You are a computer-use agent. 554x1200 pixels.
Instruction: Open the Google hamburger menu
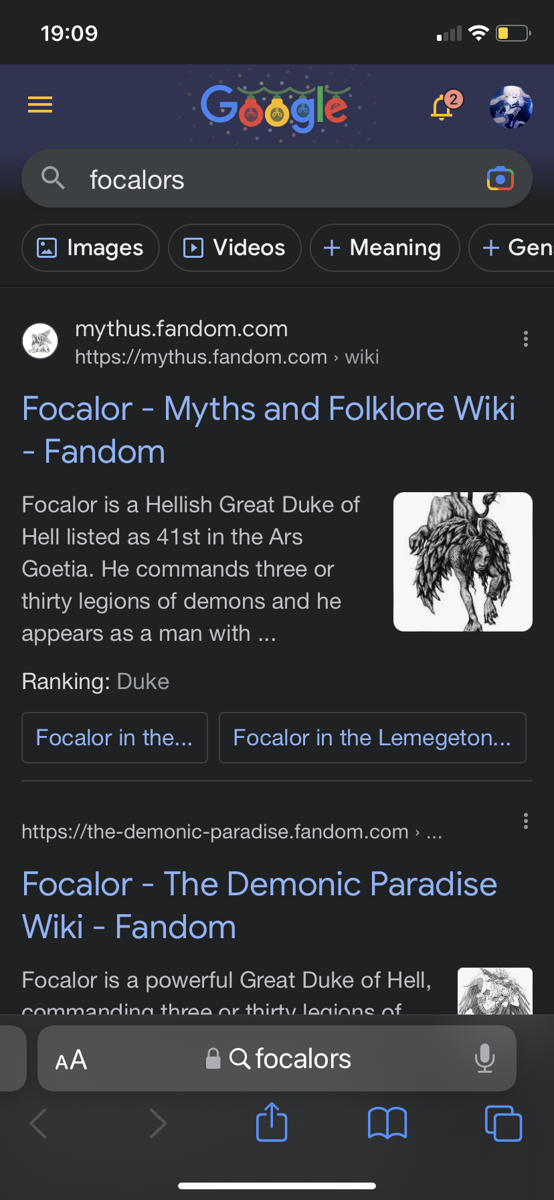point(40,105)
